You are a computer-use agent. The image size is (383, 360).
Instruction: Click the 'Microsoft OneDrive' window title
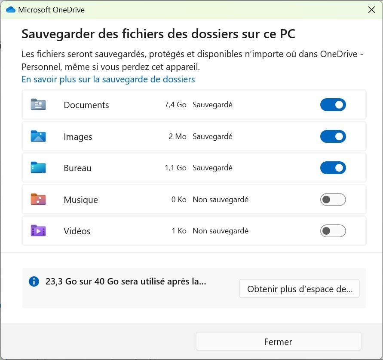tap(51, 10)
